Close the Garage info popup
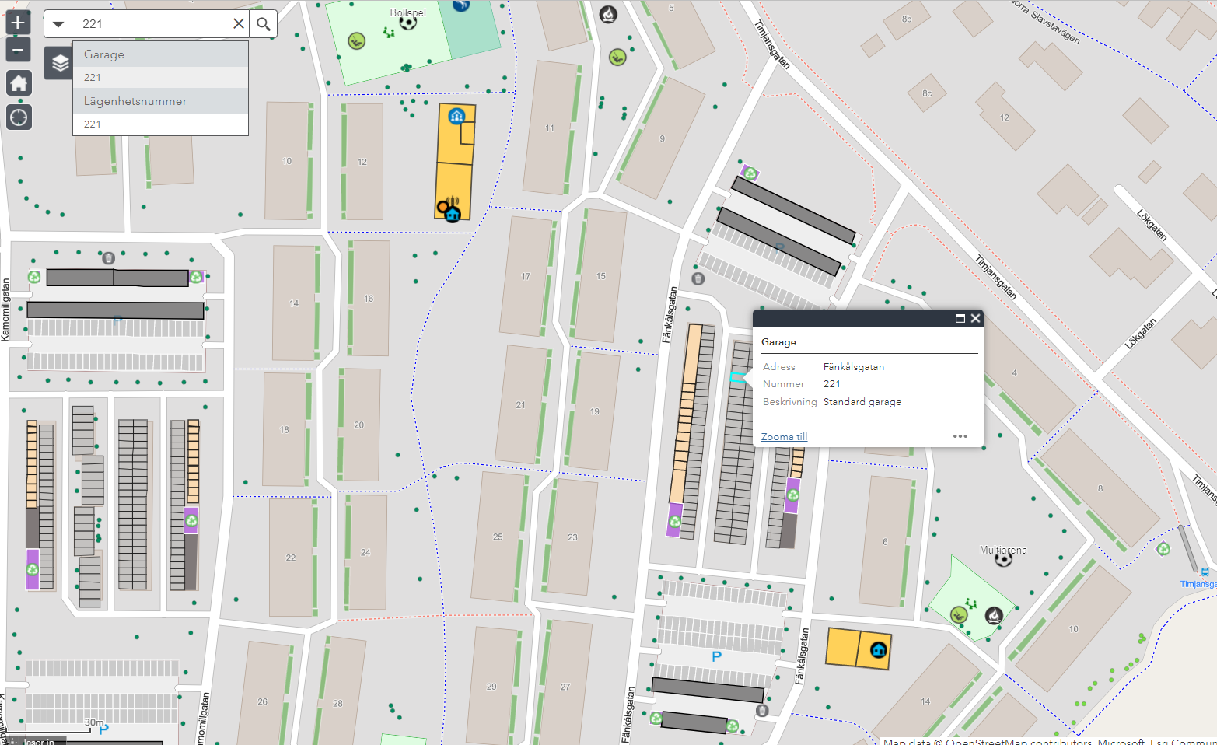 (x=975, y=318)
